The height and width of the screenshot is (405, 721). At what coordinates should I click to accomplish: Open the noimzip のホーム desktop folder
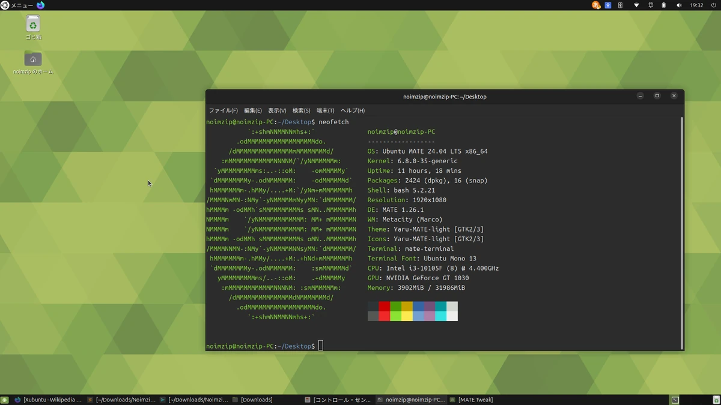coord(32,60)
